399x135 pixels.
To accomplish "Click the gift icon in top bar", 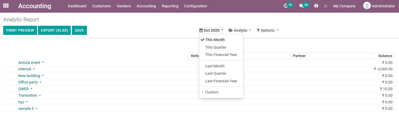I will [316, 6].
